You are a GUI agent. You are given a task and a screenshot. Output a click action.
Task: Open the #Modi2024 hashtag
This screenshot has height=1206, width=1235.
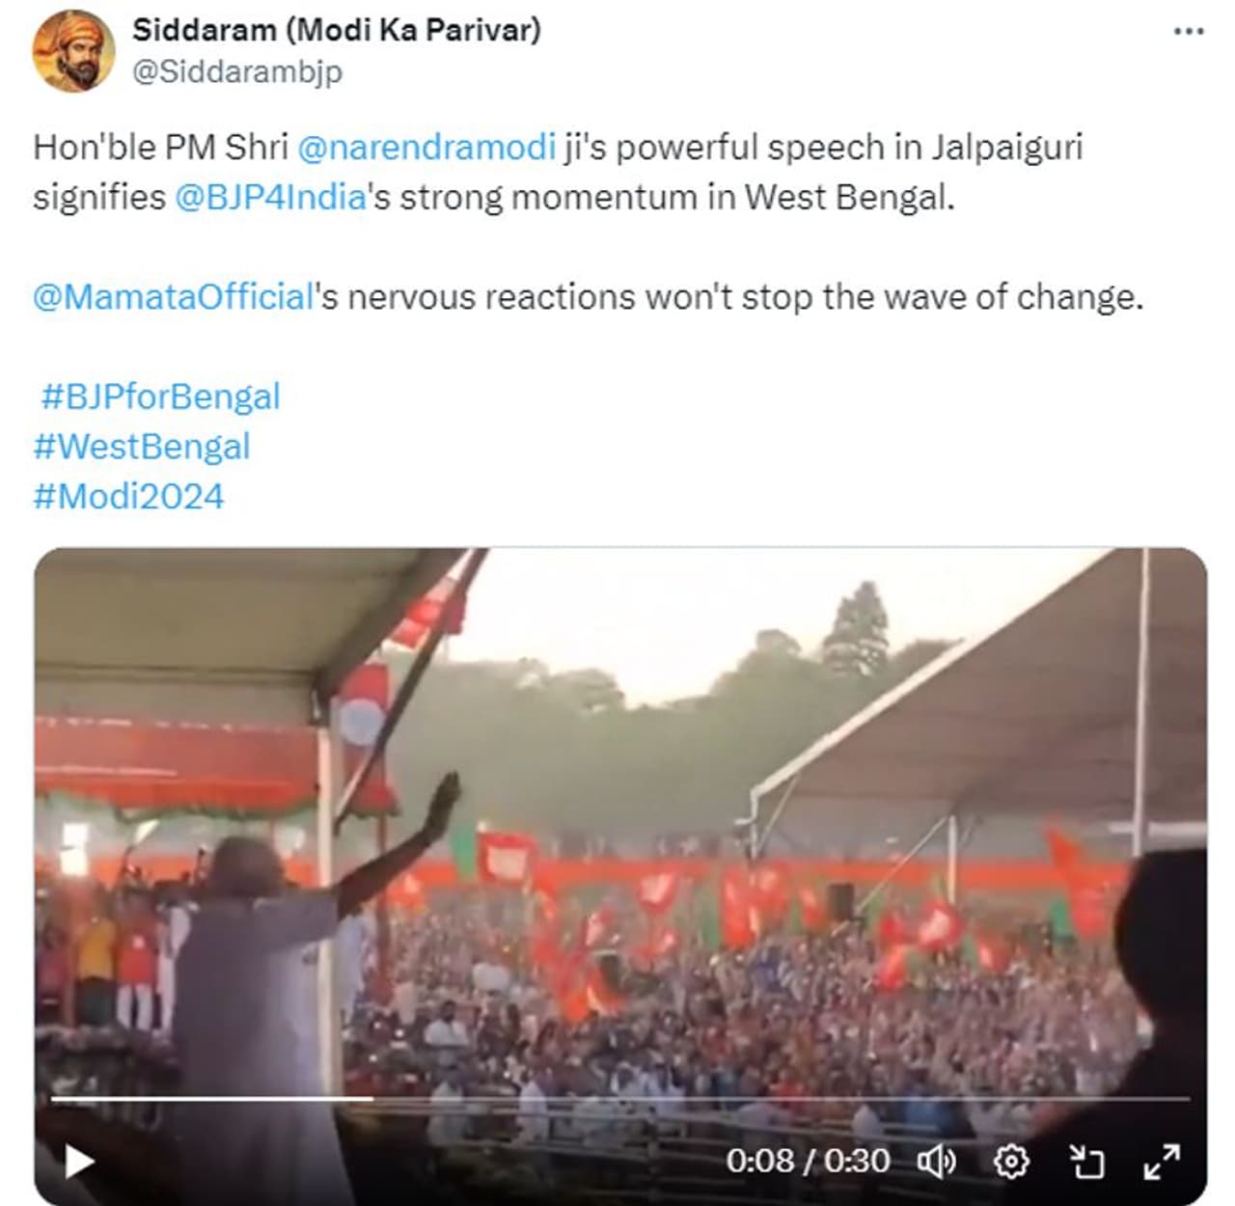(128, 497)
